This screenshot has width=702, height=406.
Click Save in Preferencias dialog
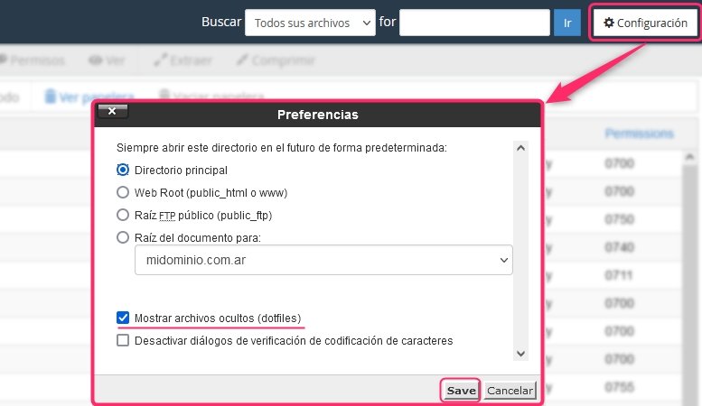point(461,391)
